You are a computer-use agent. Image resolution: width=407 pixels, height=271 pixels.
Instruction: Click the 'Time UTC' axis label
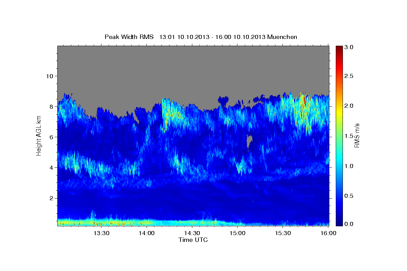click(193, 240)
